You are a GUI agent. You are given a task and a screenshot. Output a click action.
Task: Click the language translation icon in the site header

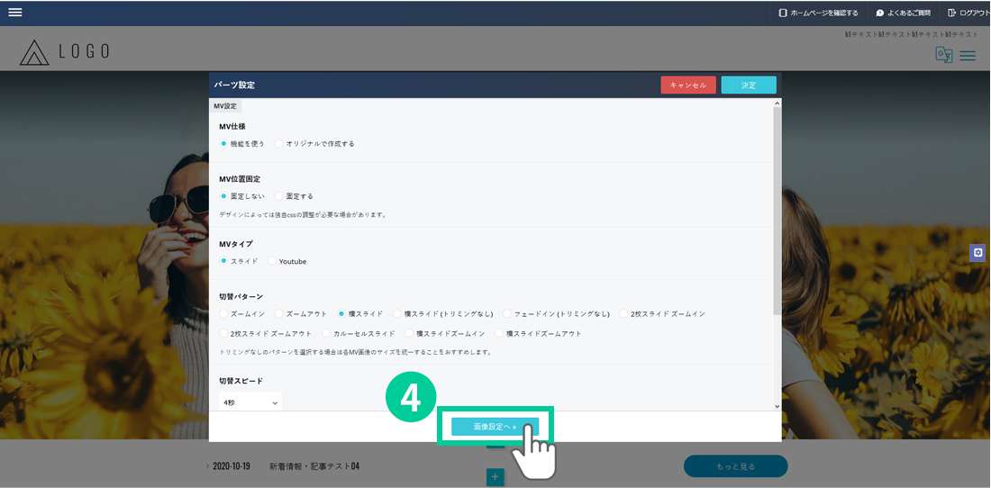[943, 55]
